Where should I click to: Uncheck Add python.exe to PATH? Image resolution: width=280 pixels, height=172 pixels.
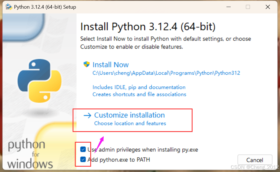coord(83,160)
